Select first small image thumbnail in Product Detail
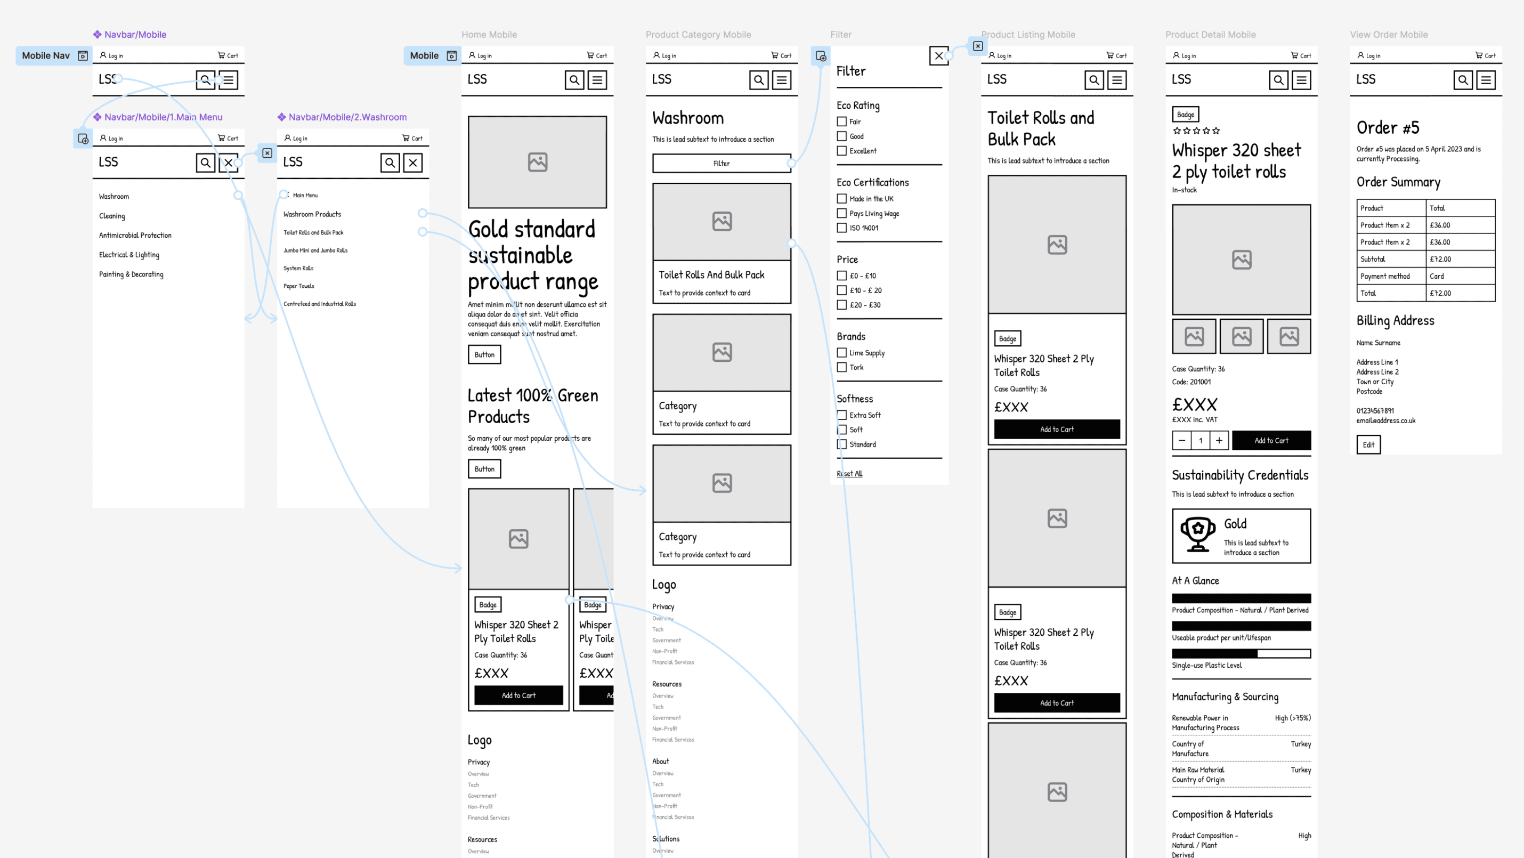The width and height of the screenshot is (1524, 858). click(1195, 337)
